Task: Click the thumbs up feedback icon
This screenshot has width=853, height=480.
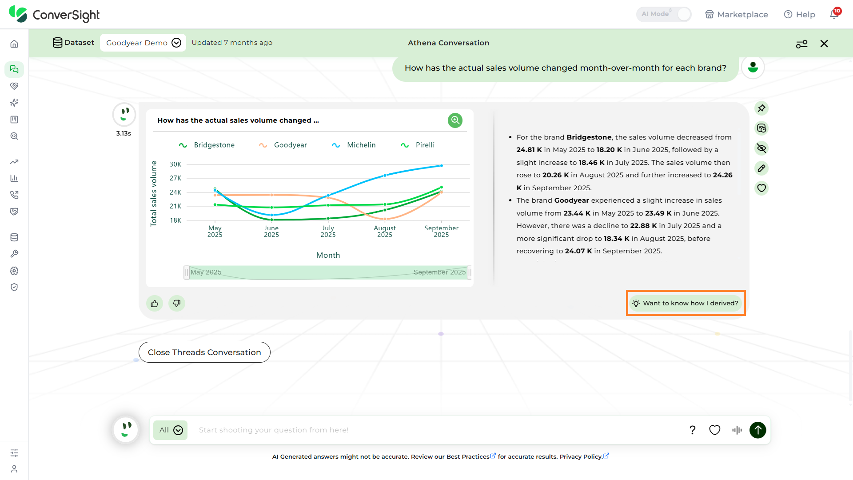Action: tap(155, 304)
